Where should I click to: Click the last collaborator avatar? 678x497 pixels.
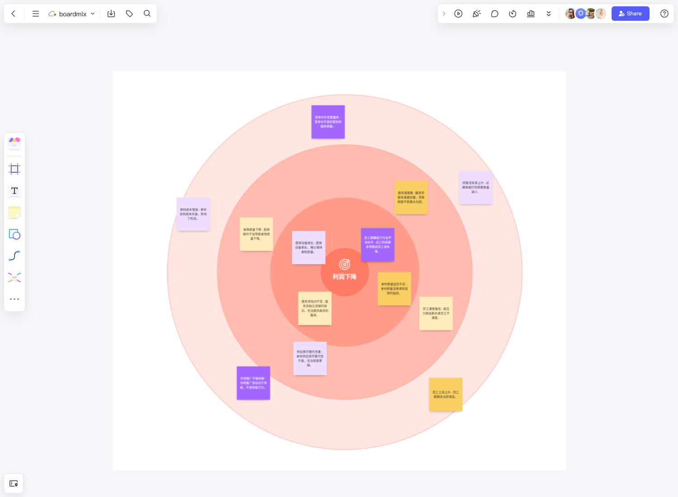tap(601, 14)
